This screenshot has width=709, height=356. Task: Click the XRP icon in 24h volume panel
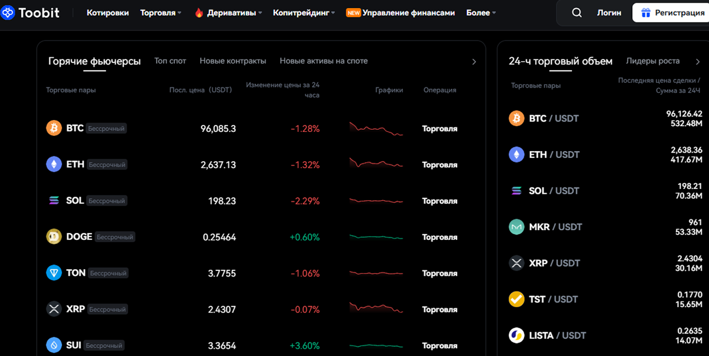coord(516,263)
